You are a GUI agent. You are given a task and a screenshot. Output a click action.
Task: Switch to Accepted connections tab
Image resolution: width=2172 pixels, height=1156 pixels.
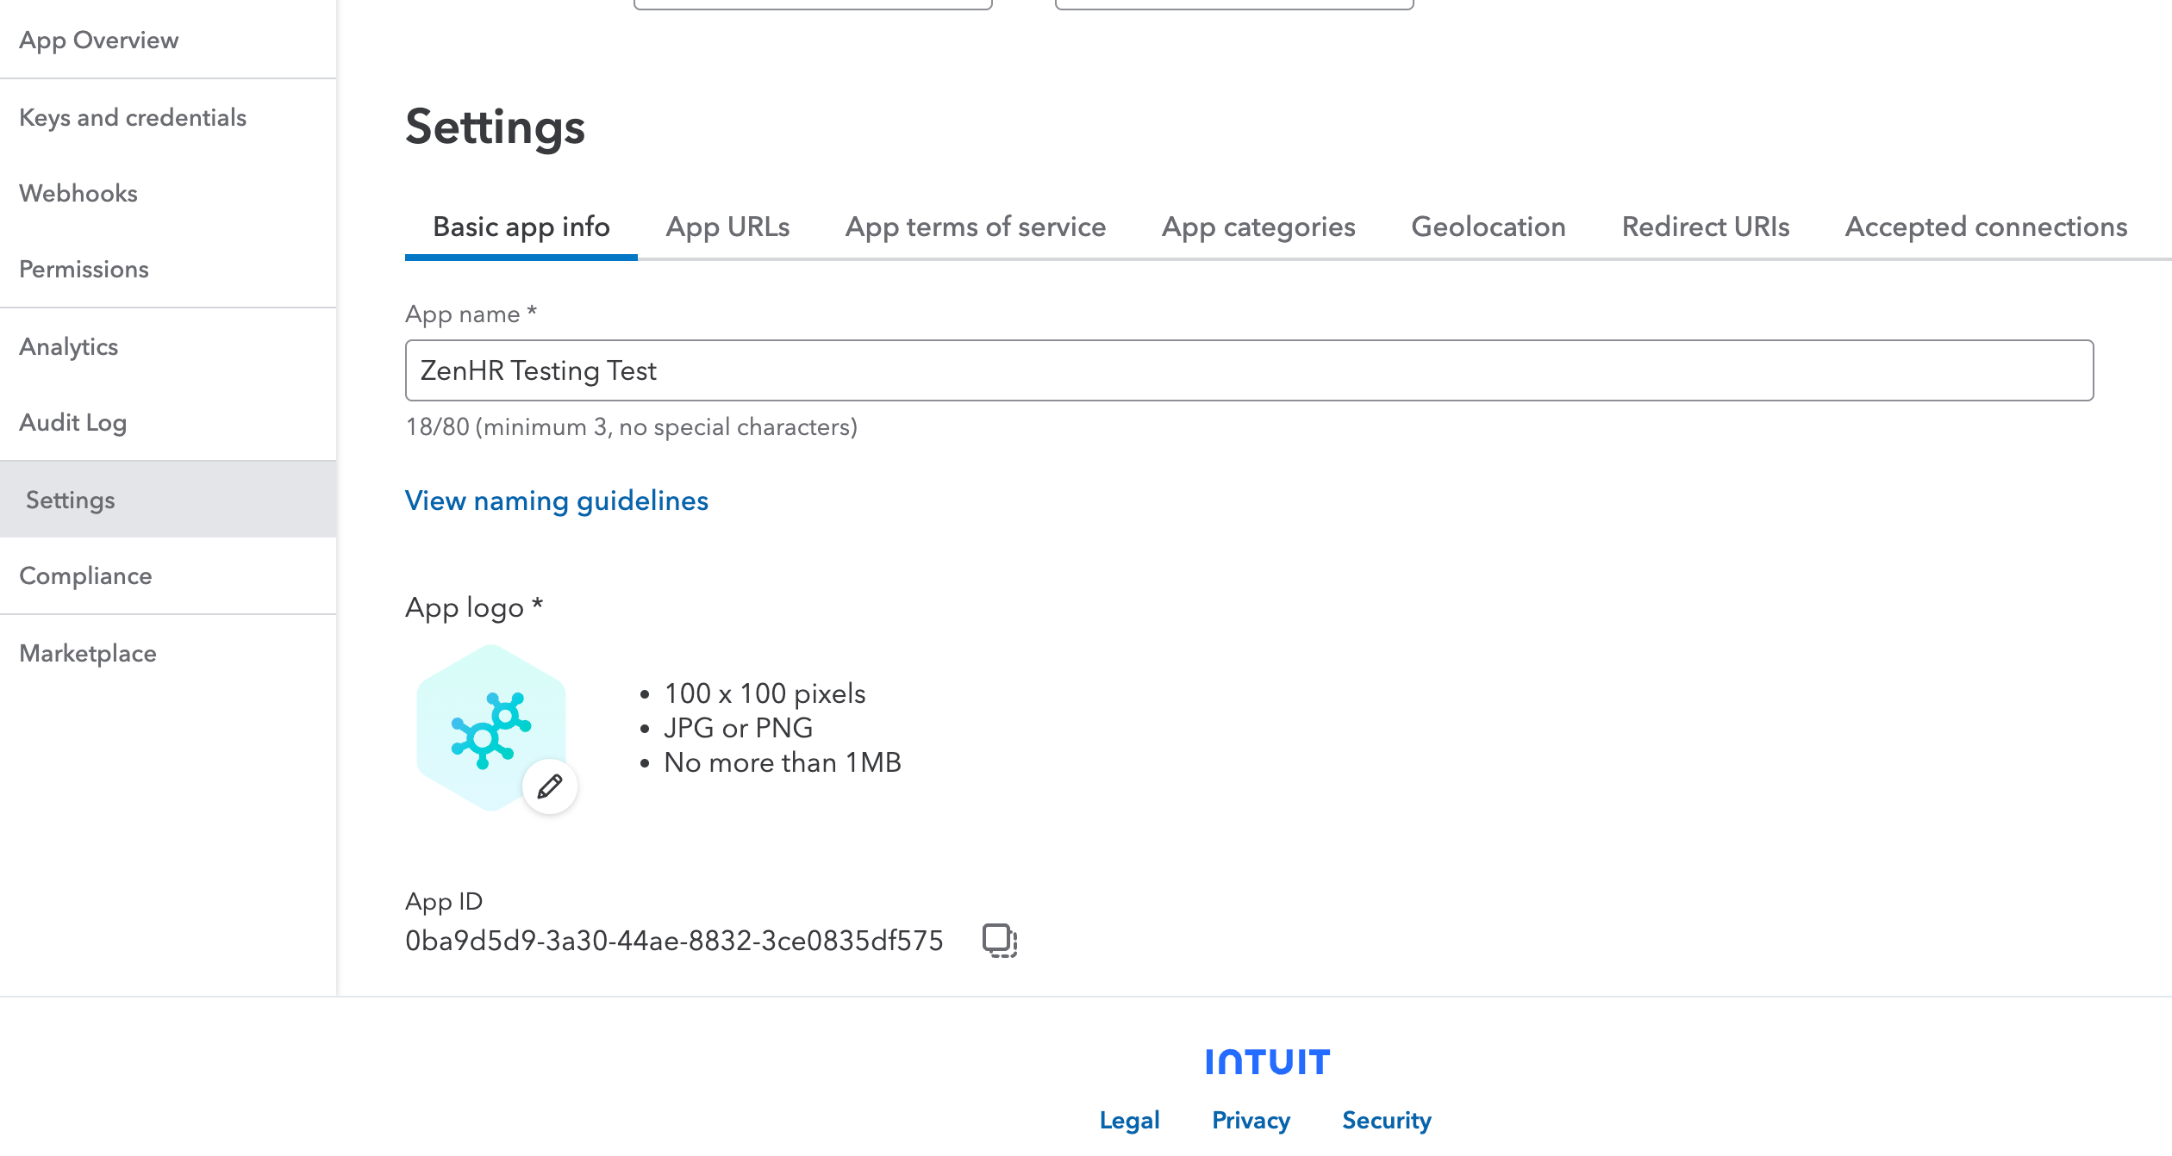click(1986, 227)
